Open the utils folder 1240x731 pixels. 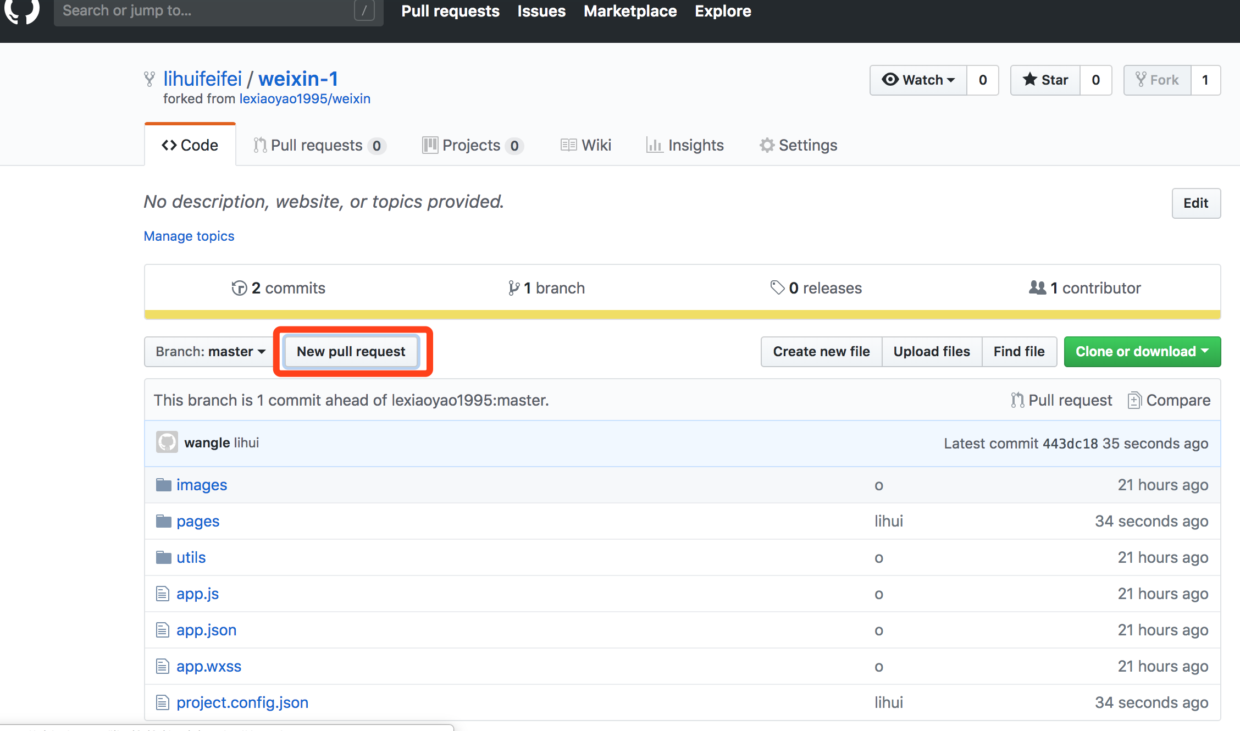[191, 557]
